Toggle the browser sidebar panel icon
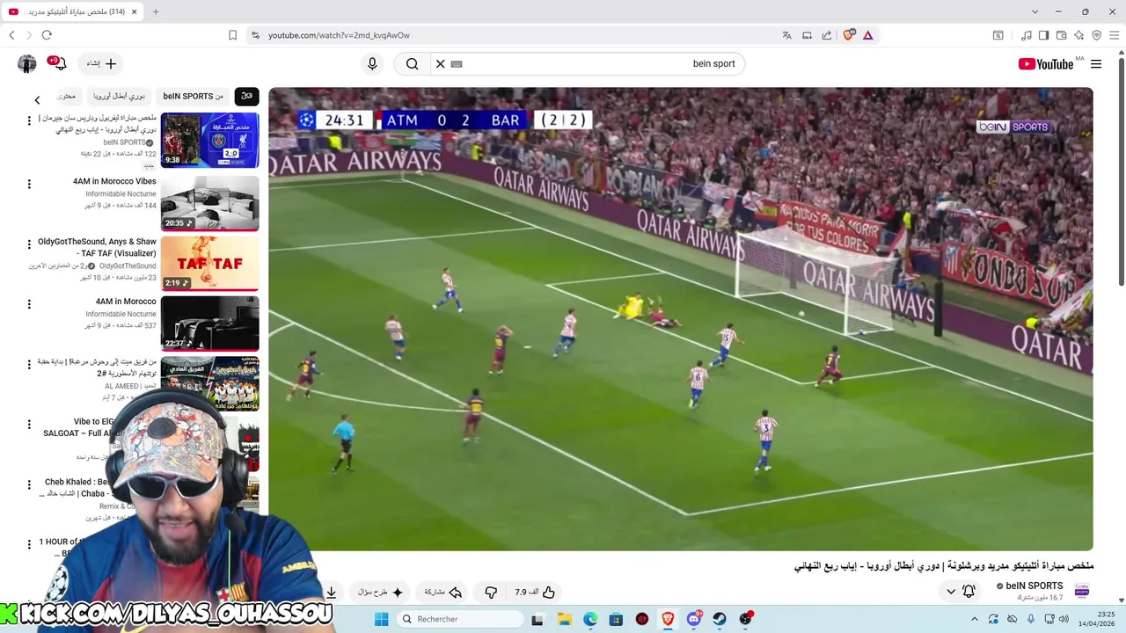 [x=1043, y=35]
